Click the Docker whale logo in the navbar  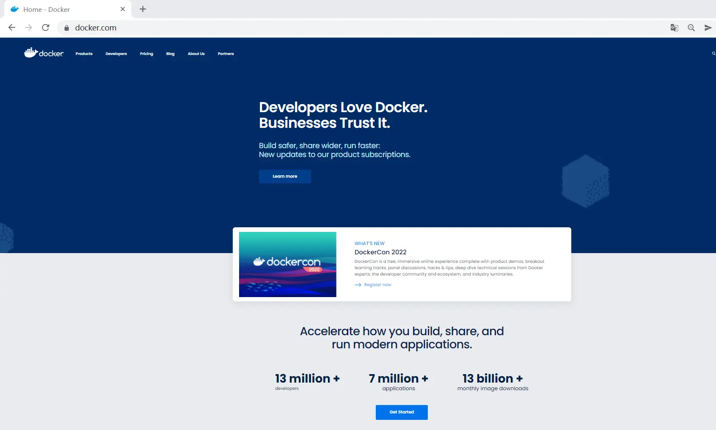[x=44, y=52]
